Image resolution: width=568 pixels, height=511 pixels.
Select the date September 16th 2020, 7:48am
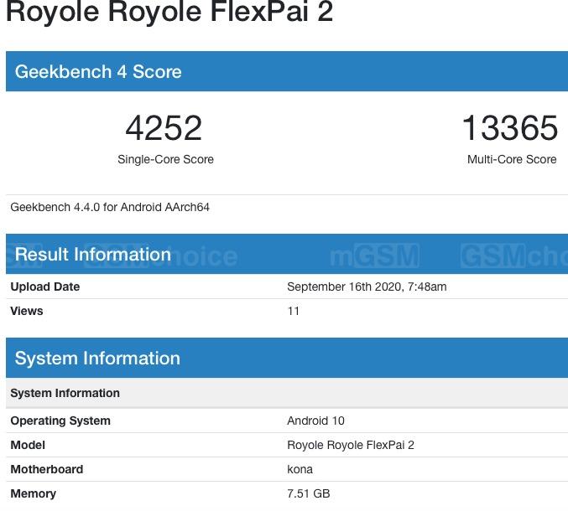(367, 286)
